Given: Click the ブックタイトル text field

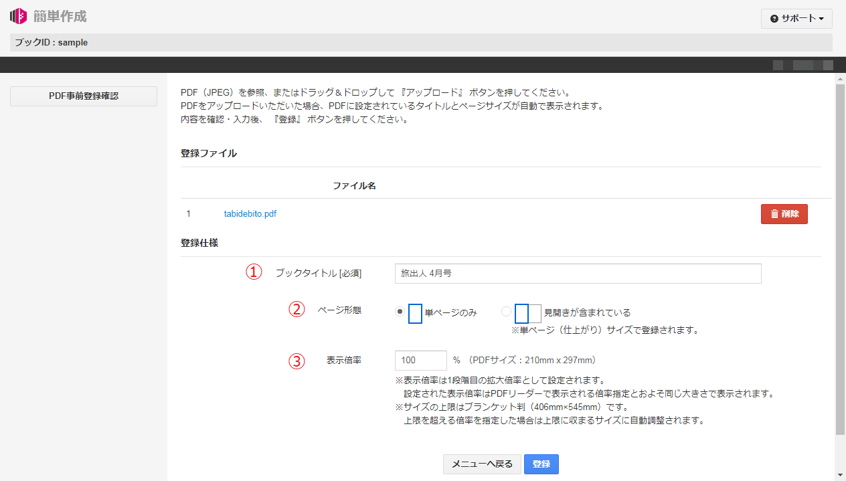Looking at the screenshot, I should click(578, 274).
